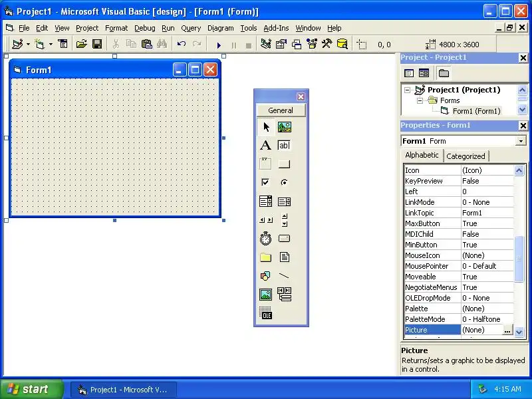532x399 pixels.
Task: Select the horizontal scrollbar tool in toolbox
Action: click(265, 220)
